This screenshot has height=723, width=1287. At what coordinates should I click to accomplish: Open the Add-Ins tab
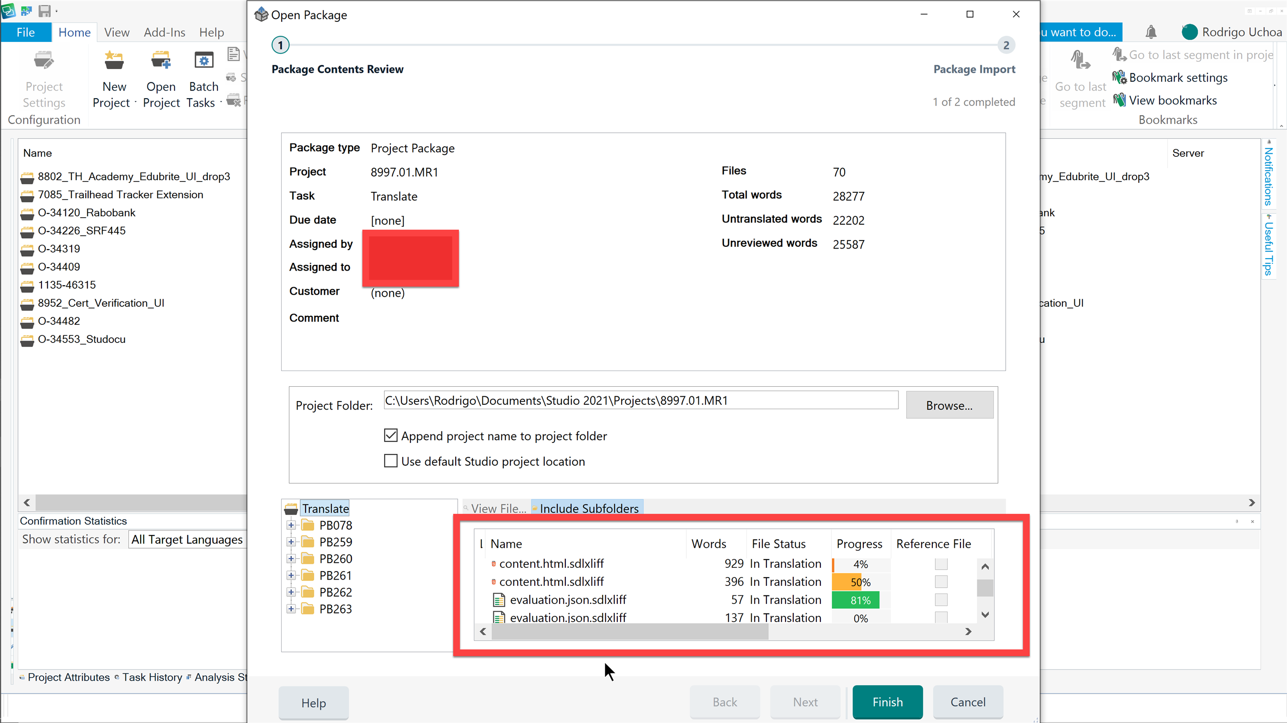click(x=164, y=32)
